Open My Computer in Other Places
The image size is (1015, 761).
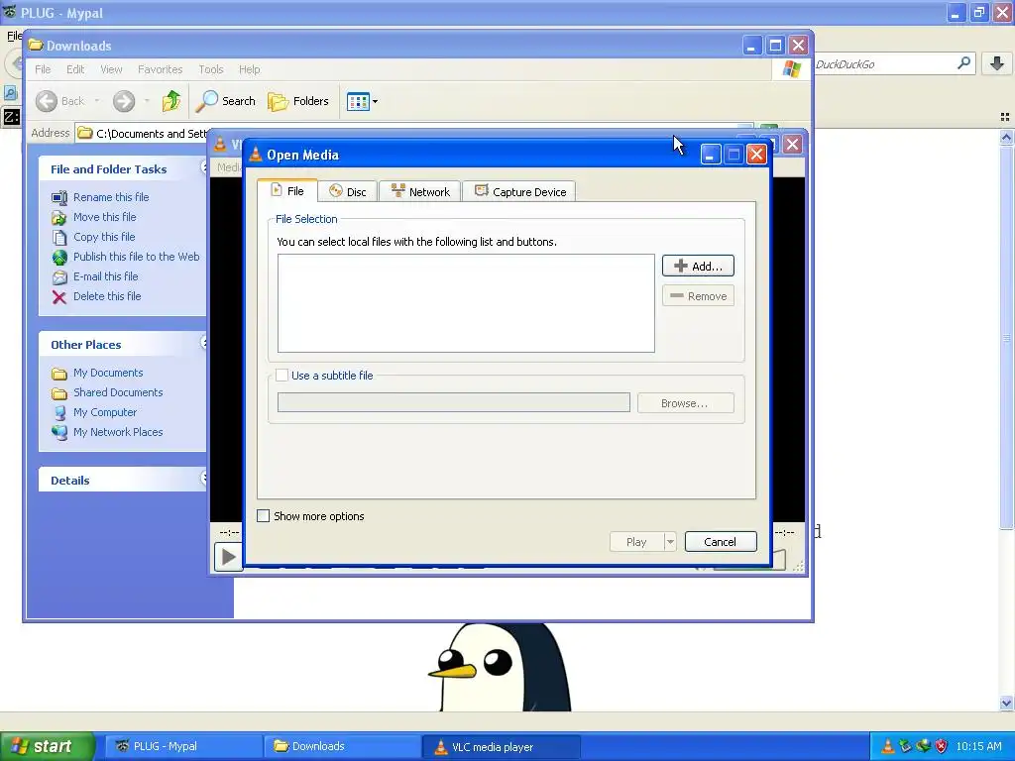(x=105, y=412)
